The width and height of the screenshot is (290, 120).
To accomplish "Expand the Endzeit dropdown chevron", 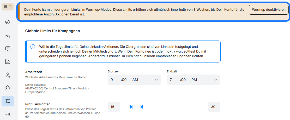I will (x=216, y=80).
